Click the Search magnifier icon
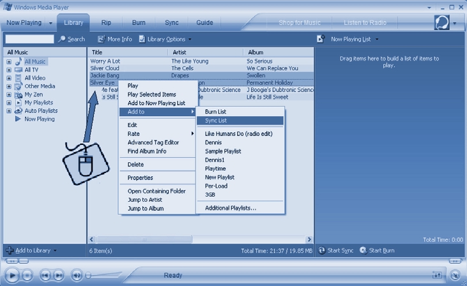Screen dimensions: 467x286 [x=62, y=39]
